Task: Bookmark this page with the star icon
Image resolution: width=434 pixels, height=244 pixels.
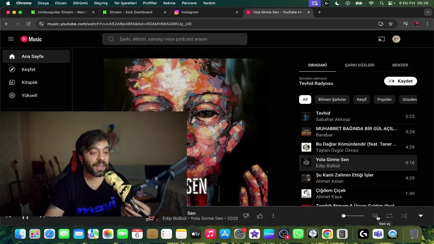Action: (391, 24)
